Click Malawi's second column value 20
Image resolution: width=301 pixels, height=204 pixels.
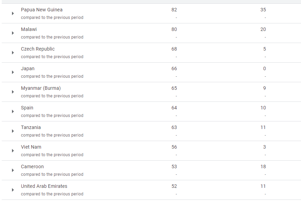pyautogui.click(x=263, y=29)
